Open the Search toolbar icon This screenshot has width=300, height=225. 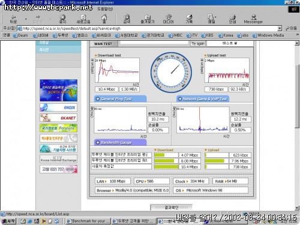(x=127, y=19)
